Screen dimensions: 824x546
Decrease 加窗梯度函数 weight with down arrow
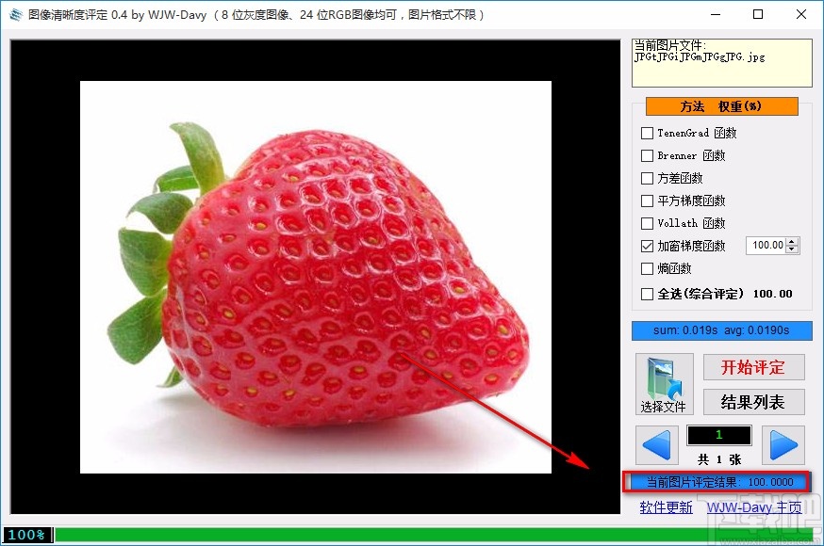[793, 249]
